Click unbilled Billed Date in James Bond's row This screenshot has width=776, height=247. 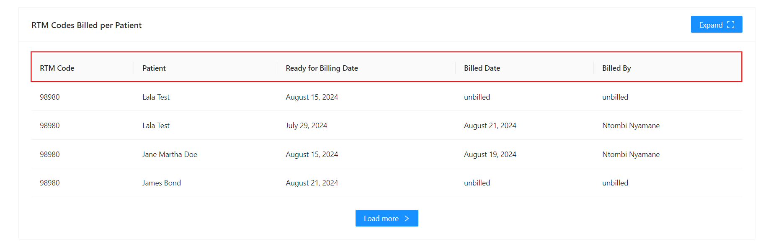tap(477, 183)
